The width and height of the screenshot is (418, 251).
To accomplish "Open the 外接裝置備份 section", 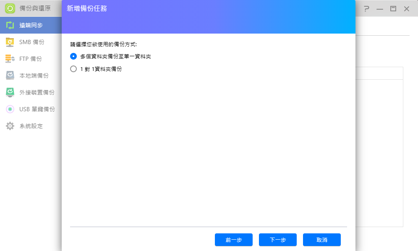I will click(x=31, y=92).
